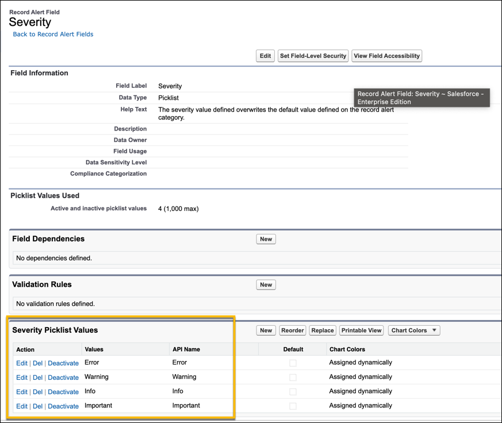Viewport: 502px width, 423px height.
Task: Open Set Field-Level Security
Action: 313,56
